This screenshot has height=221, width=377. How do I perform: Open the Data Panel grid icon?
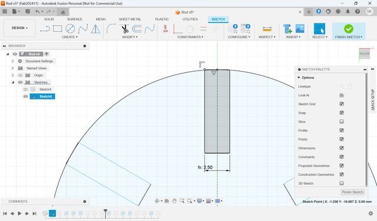click(5, 11)
